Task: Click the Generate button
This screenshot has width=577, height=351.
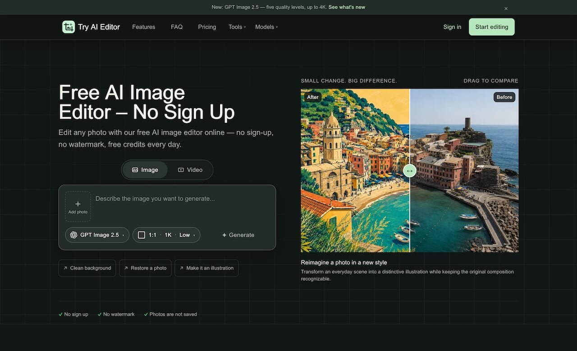Action: pos(238,235)
